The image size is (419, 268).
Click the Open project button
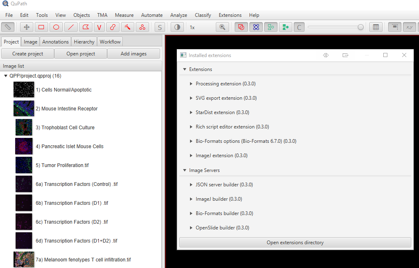tap(81, 53)
